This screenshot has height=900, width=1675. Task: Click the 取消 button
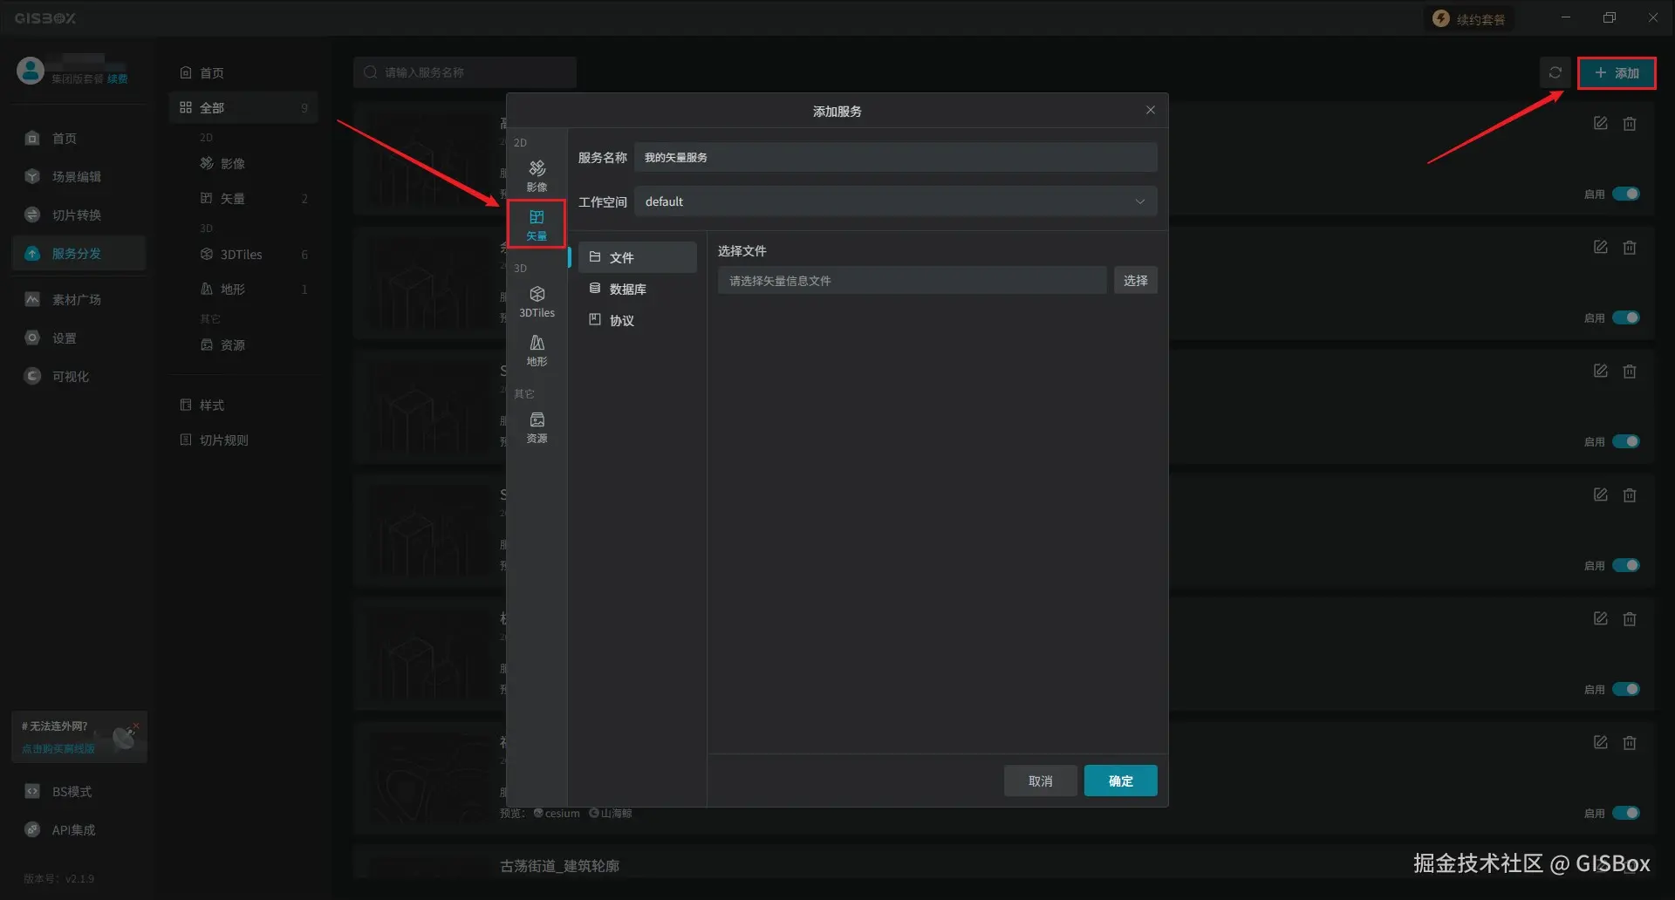click(x=1040, y=781)
